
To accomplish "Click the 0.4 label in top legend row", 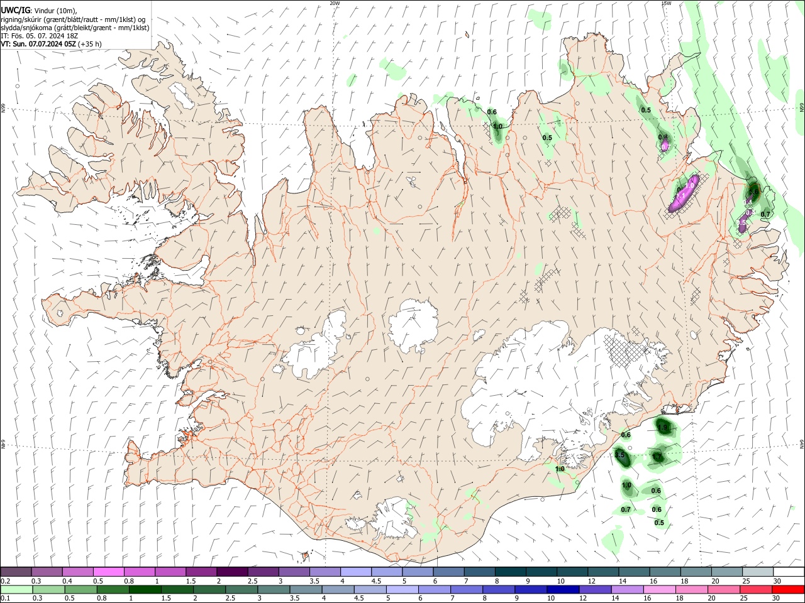I will click(67, 581).
